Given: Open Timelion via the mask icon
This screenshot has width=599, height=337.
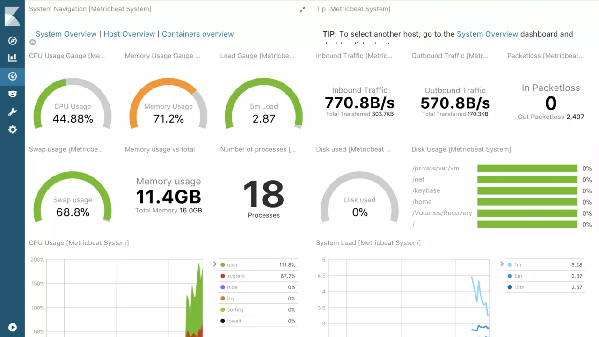Looking at the screenshot, I should [x=13, y=94].
